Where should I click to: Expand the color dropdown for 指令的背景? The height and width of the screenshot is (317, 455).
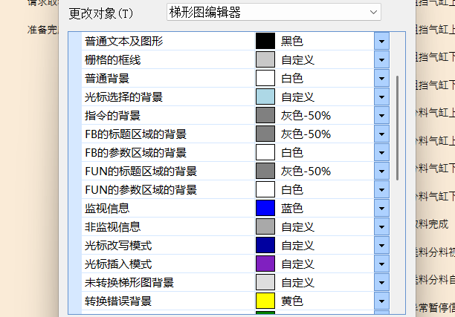pos(381,116)
